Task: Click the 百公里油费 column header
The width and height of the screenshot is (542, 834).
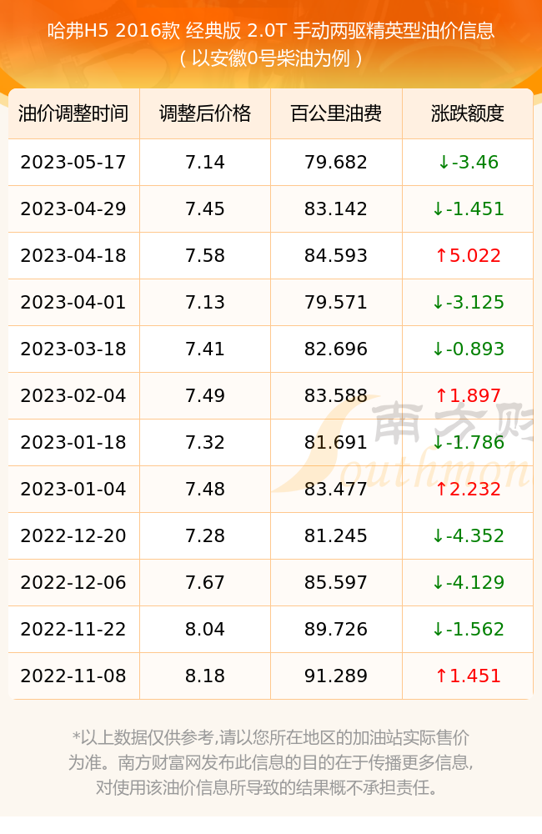Action: click(336, 113)
